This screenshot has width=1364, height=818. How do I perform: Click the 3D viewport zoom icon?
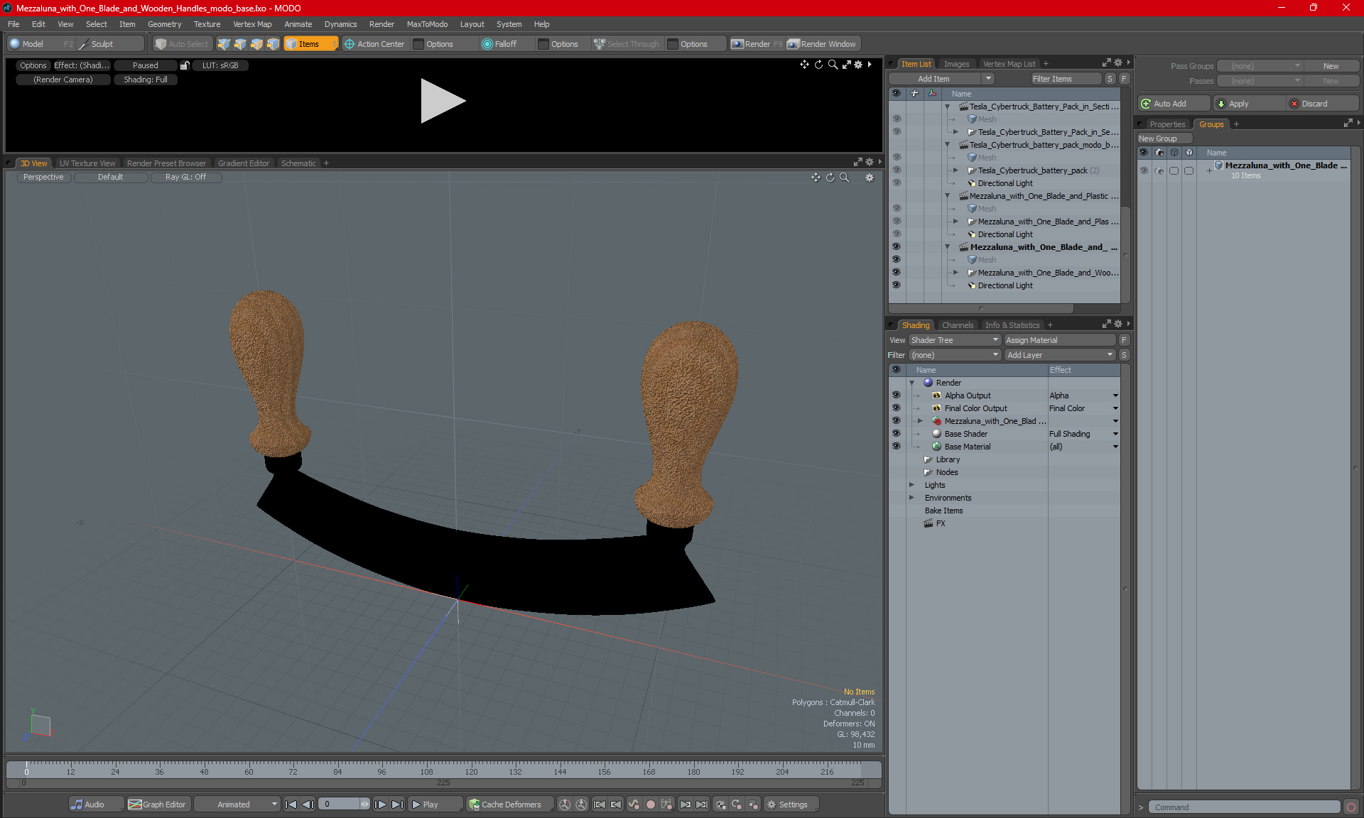(844, 178)
